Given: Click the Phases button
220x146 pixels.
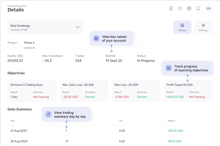Looking at the screenshot, I should click(182, 27).
